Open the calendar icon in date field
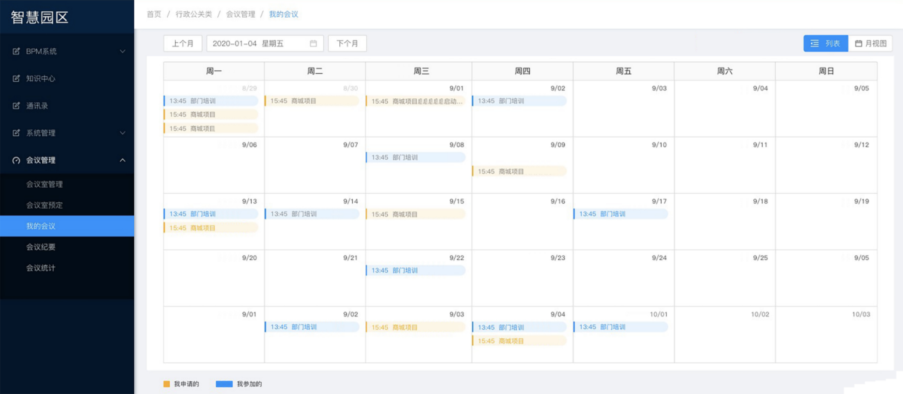903x394 pixels. click(x=313, y=43)
